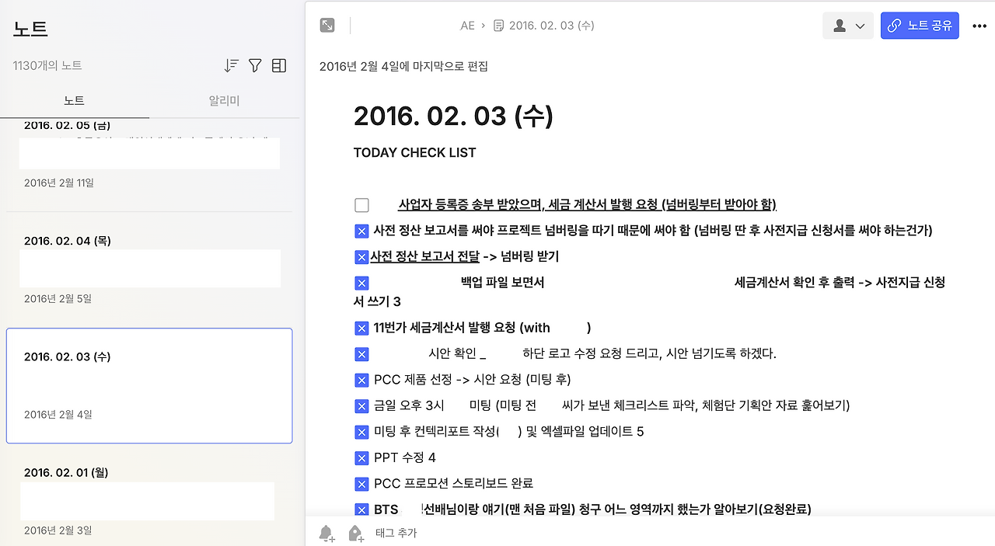Screen dimensions: 995x546
Task: Open the AE notebook link
Action: pos(467,25)
